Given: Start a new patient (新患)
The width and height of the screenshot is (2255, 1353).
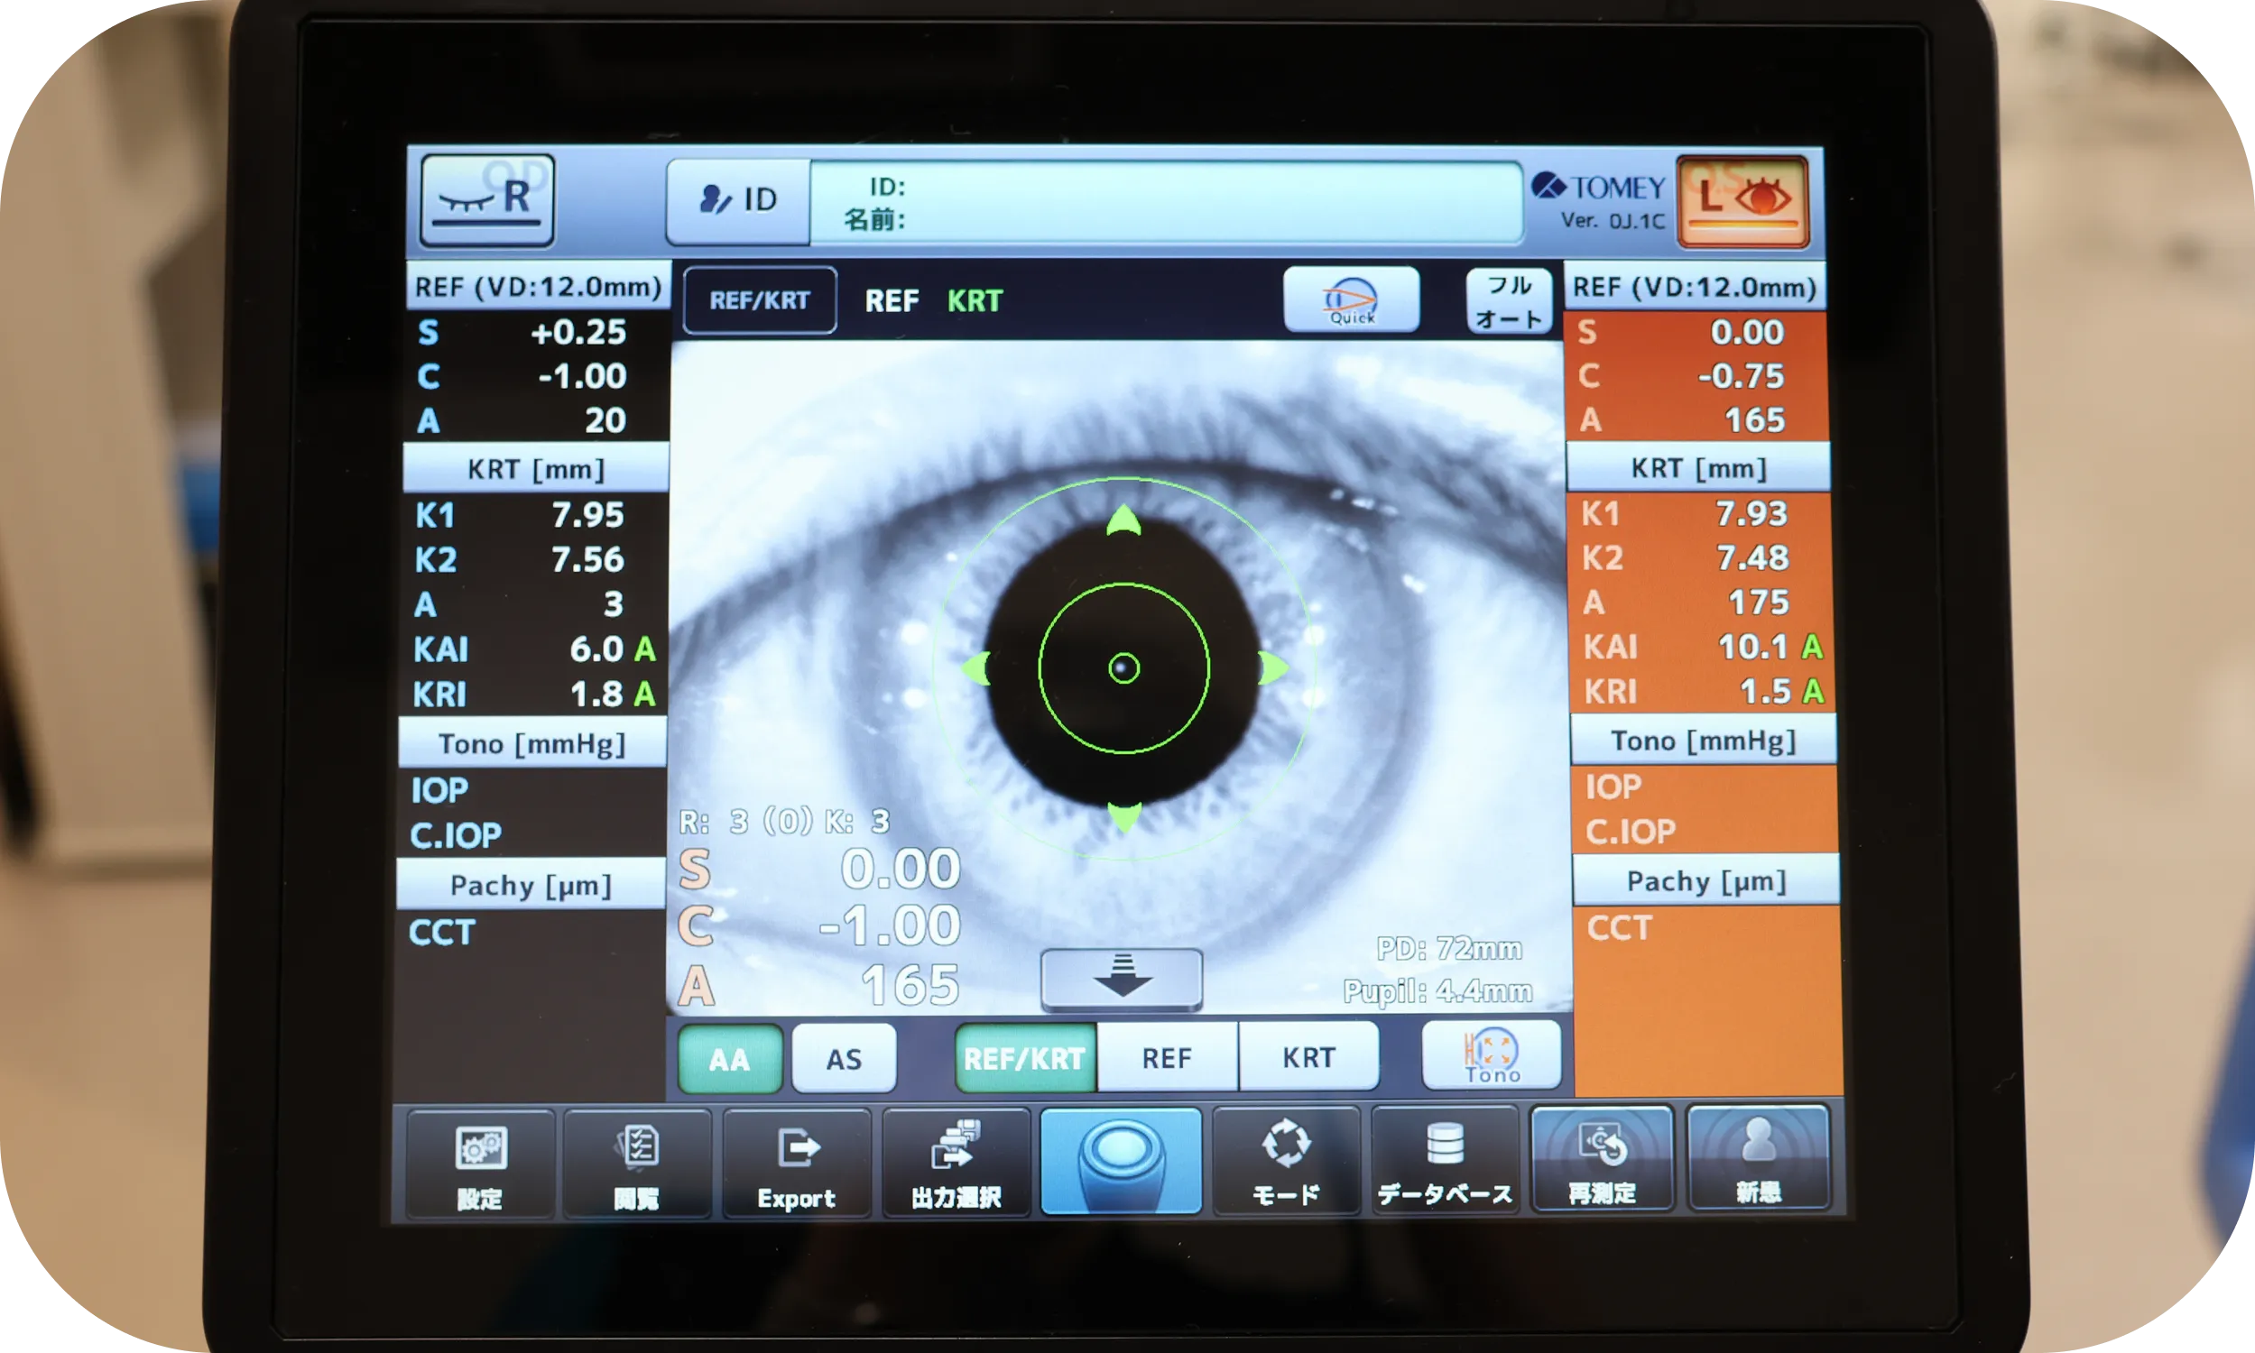Looking at the screenshot, I should click(x=1758, y=1158).
